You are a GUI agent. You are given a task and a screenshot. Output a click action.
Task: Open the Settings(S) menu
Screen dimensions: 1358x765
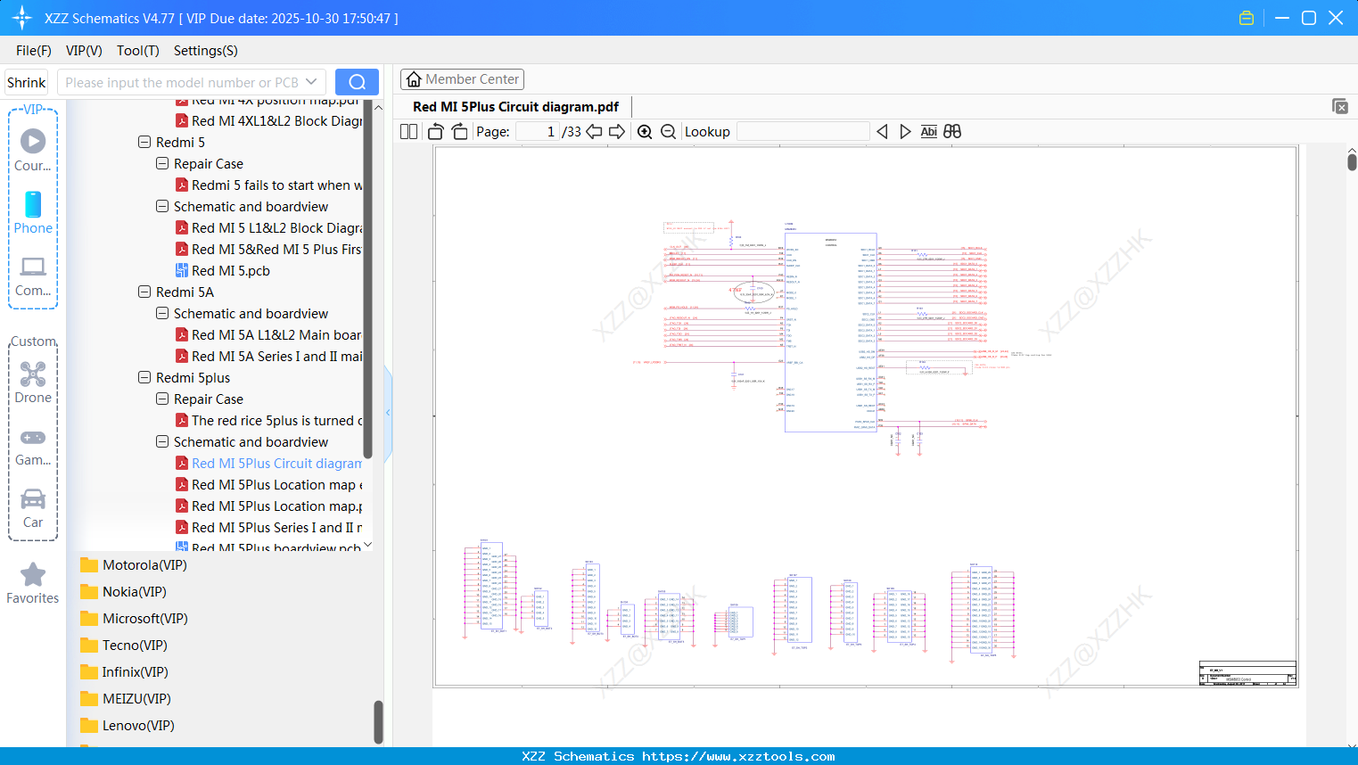(206, 51)
